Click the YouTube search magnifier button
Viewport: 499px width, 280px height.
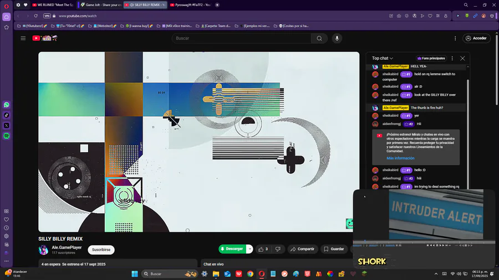[319, 38]
